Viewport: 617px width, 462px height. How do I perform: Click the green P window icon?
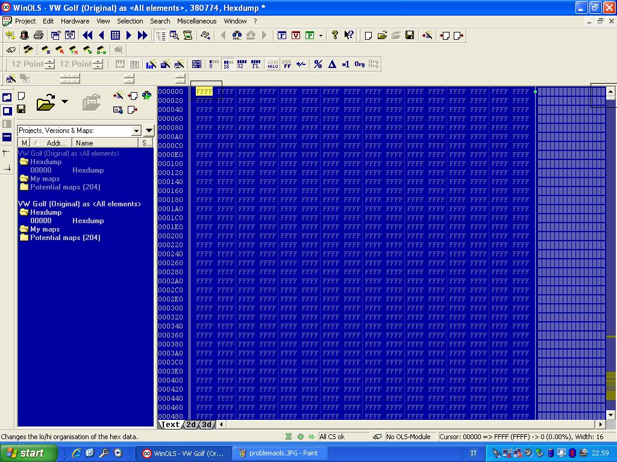pyautogui.click(x=310, y=35)
